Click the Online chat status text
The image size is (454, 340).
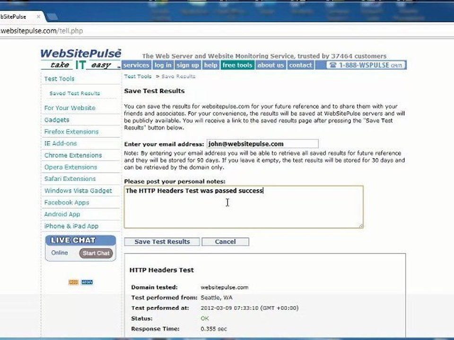point(60,253)
